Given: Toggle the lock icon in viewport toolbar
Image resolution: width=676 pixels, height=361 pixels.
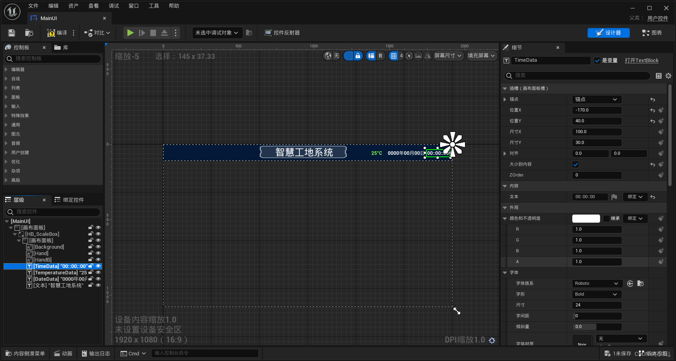Looking at the screenshot, I should 358,56.
